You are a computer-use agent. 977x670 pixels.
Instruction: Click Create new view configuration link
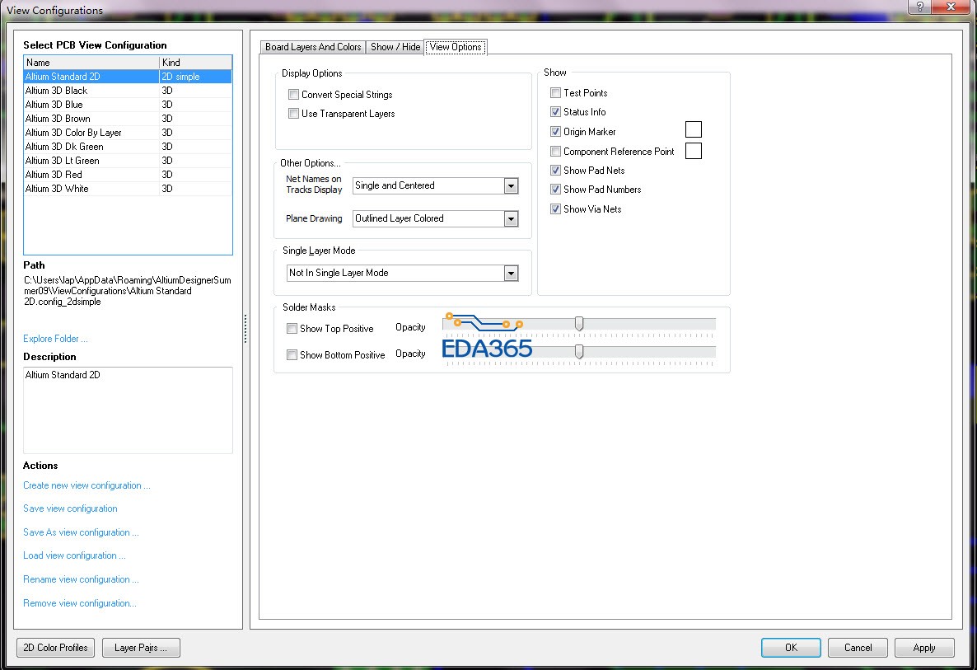[x=86, y=485]
